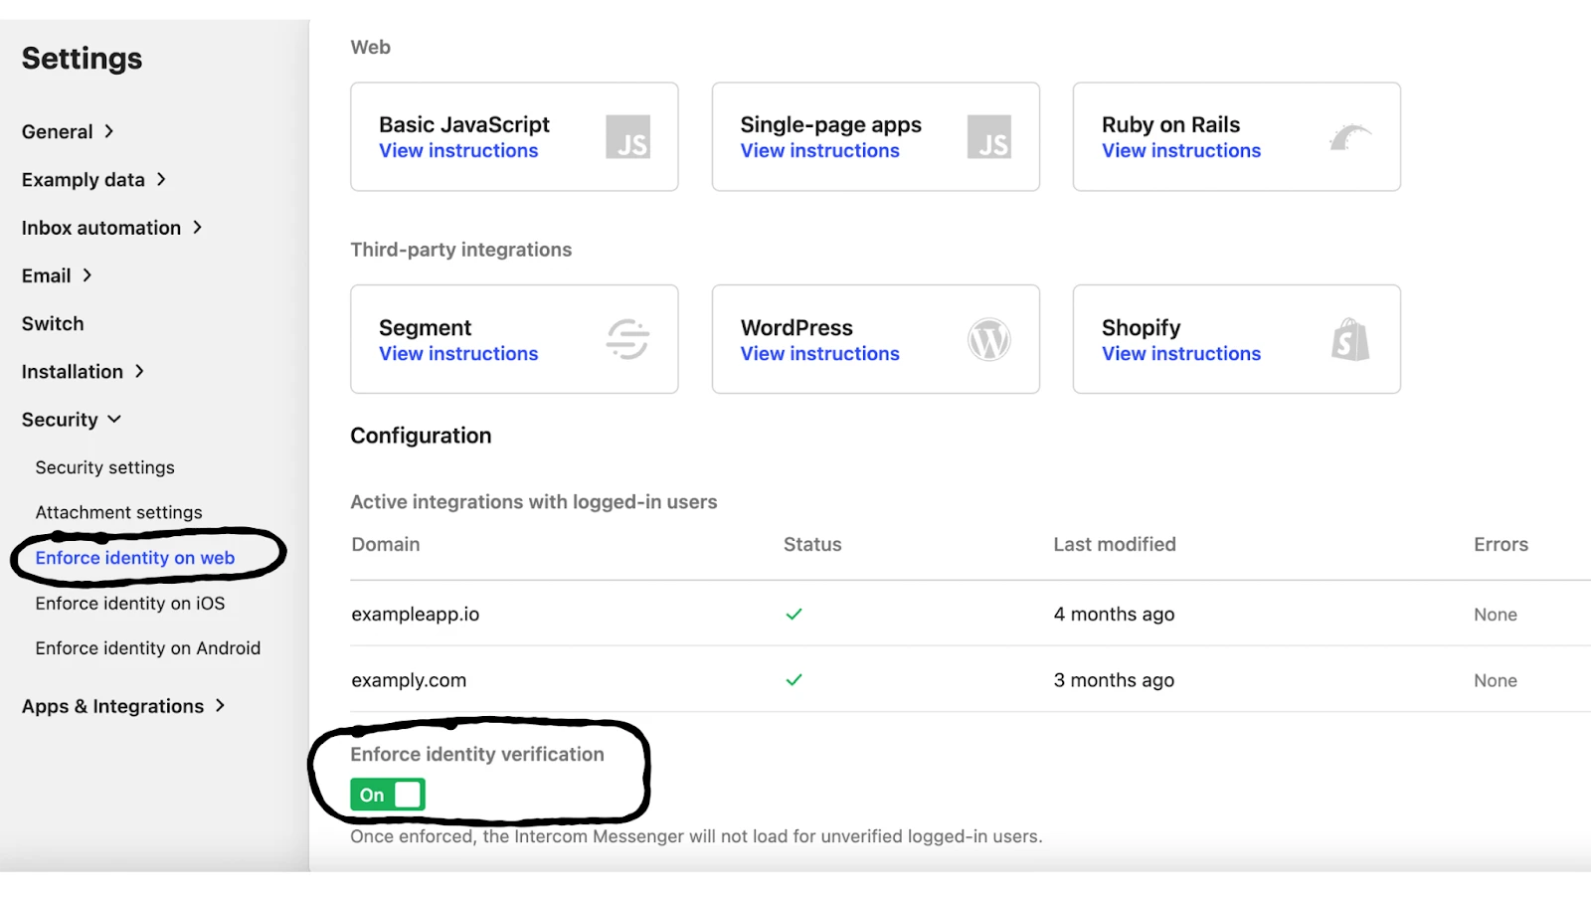
Task: Open View instructions for Ruby on Rails
Action: coord(1180,150)
